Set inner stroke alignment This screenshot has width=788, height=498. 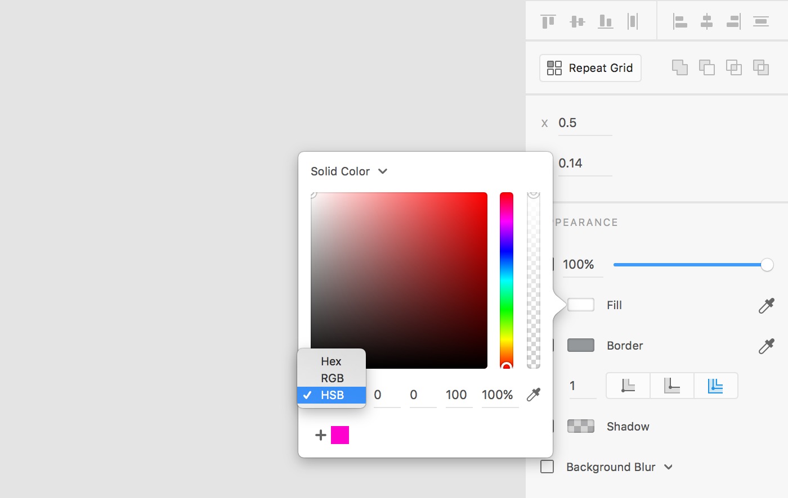(628, 386)
